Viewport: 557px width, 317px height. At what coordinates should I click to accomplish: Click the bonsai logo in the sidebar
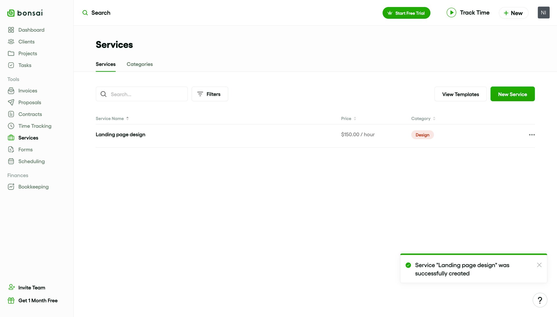(x=25, y=12)
